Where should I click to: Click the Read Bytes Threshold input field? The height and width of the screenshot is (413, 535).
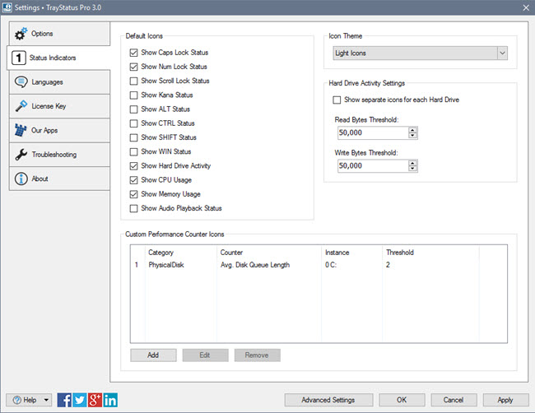pos(374,132)
